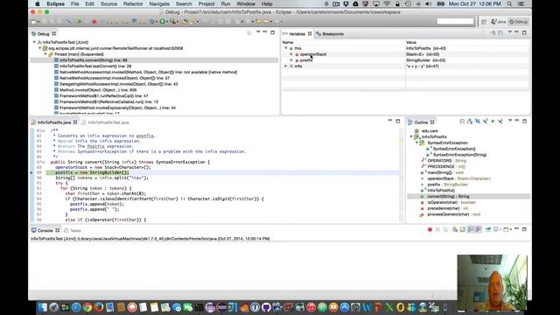Select isOperator(char) in Outline
This screenshot has height=315, width=560.
(x=448, y=202)
